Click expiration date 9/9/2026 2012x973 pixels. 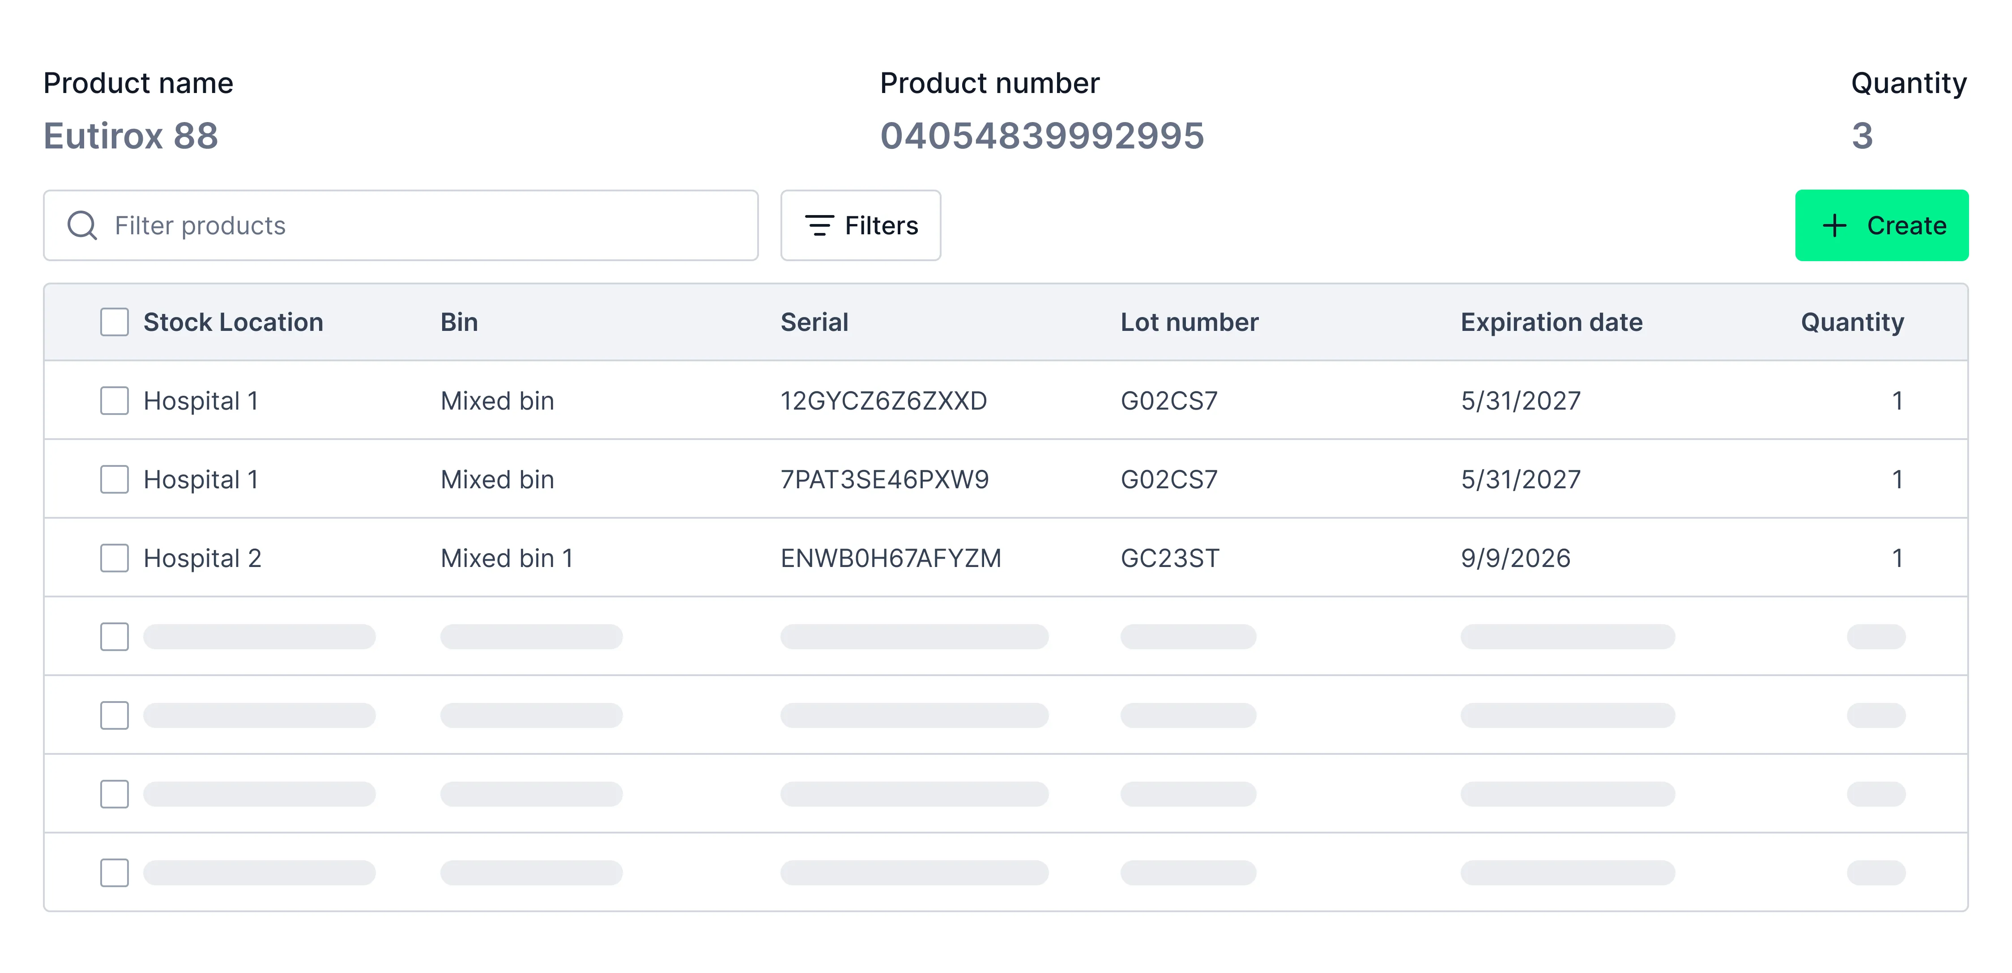click(x=1515, y=558)
